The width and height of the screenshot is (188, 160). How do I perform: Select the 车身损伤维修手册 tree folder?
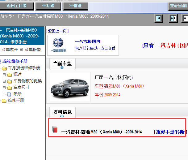pyautogui.click(x=24, y=68)
